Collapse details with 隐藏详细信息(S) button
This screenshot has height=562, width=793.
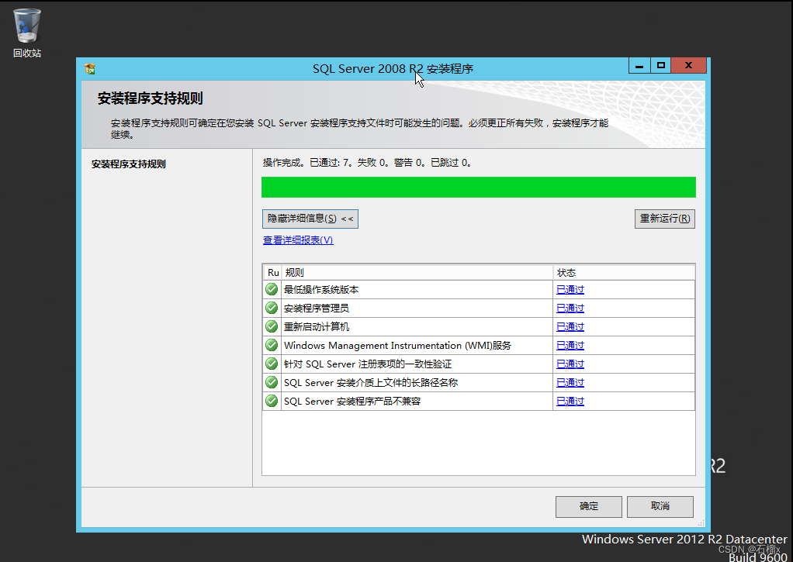310,219
